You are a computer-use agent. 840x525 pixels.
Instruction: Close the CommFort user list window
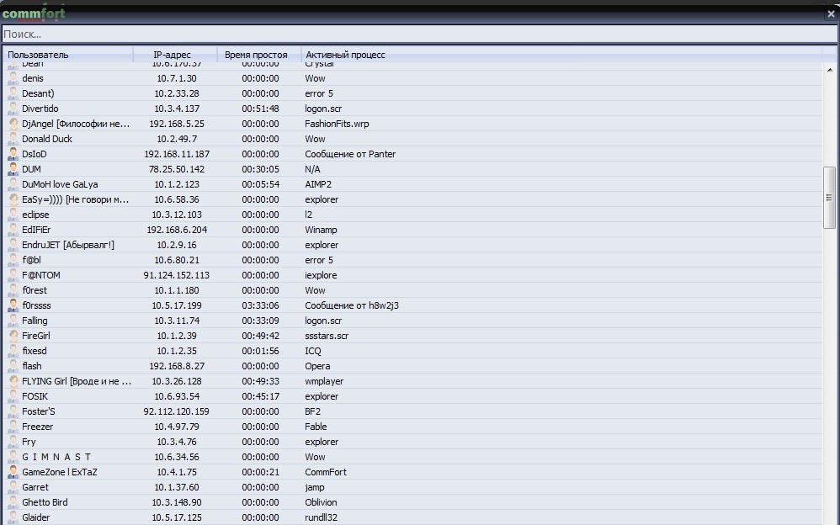831,13
